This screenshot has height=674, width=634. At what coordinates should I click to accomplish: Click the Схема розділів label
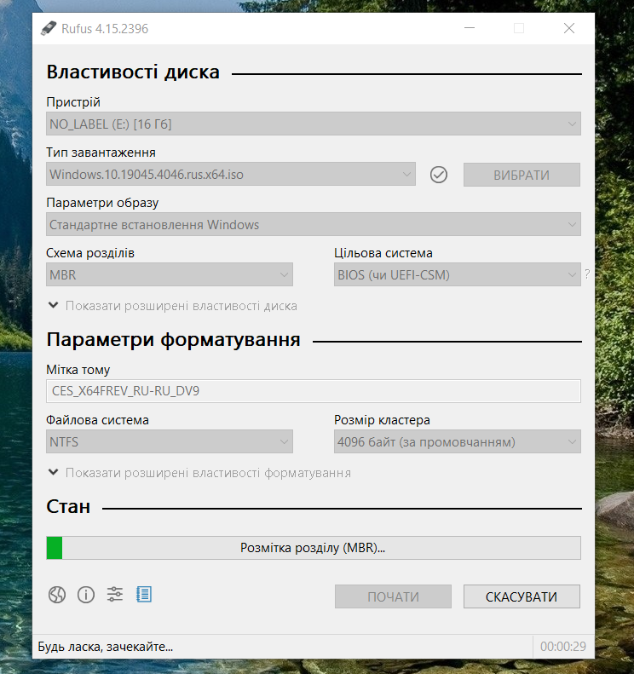90,253
